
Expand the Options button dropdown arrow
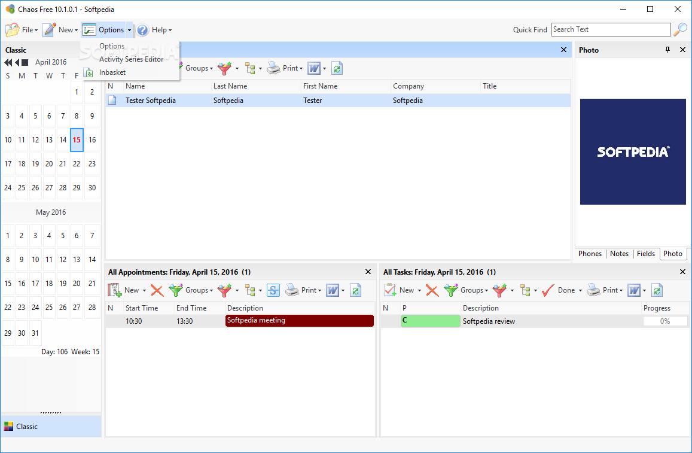[129, 30]
